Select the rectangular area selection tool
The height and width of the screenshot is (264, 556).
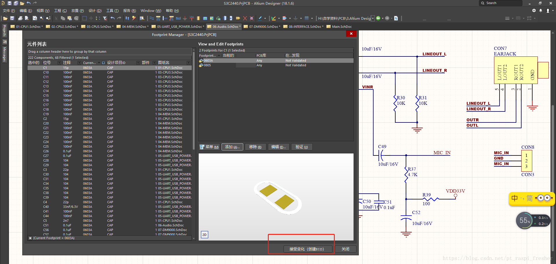pos(85,18)
